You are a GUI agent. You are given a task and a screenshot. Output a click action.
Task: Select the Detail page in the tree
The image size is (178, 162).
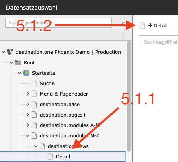coord(63,156)
